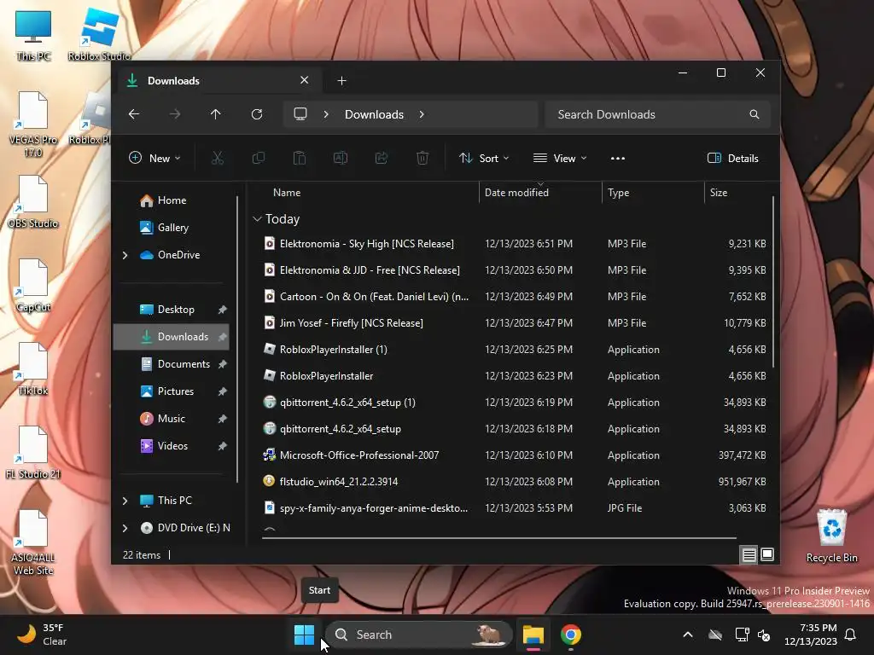
Task: Open Google Chrome from taskbar
Action: point(571,635)
